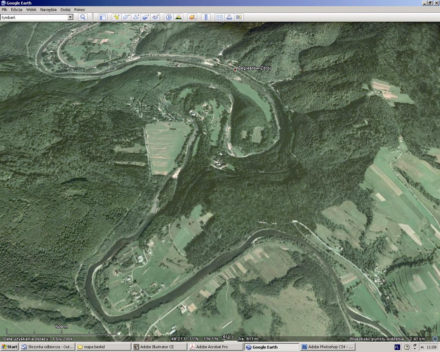Viewport: 440px width, 352px height.
Task: Toggle historical imagery clock button
Action: click(168, 17)
